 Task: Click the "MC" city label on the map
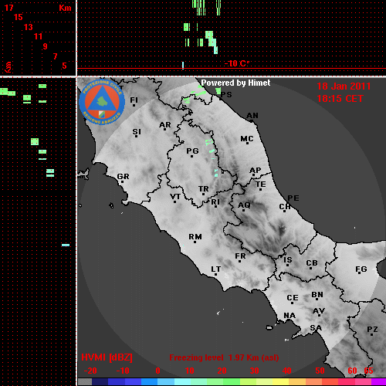coord(247,139)
